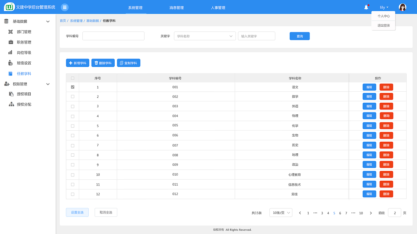Open the 学科名称 keyword dropdown

click(205, 36)
